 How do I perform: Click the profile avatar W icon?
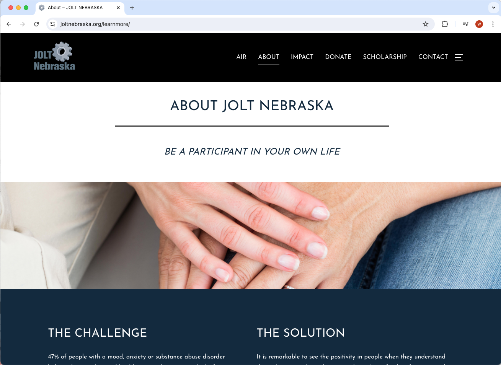tap(479, 24)
